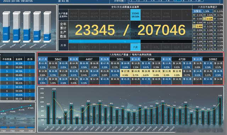Select the highlighted 7月 month cell
The width and height of the screenshot is (227, 135).
tap(135, 47)
